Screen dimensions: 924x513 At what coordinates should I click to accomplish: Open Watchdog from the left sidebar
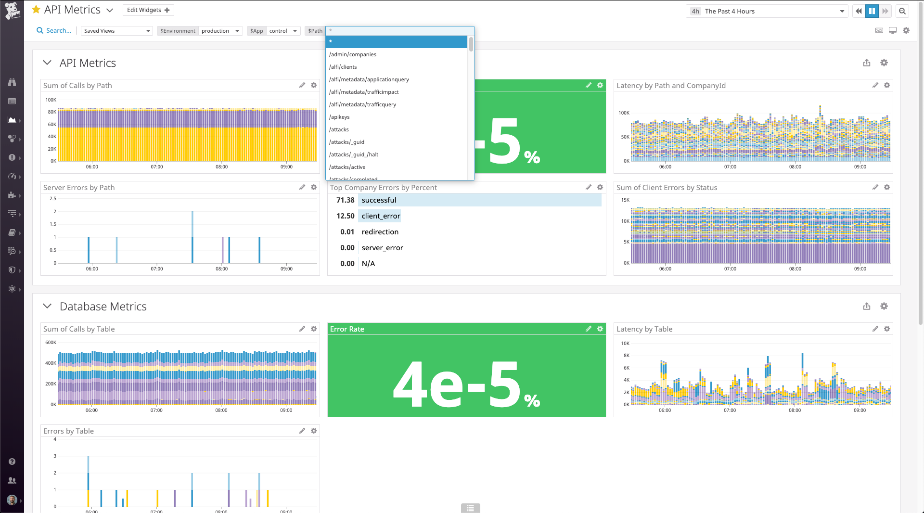tap(12, 82)
